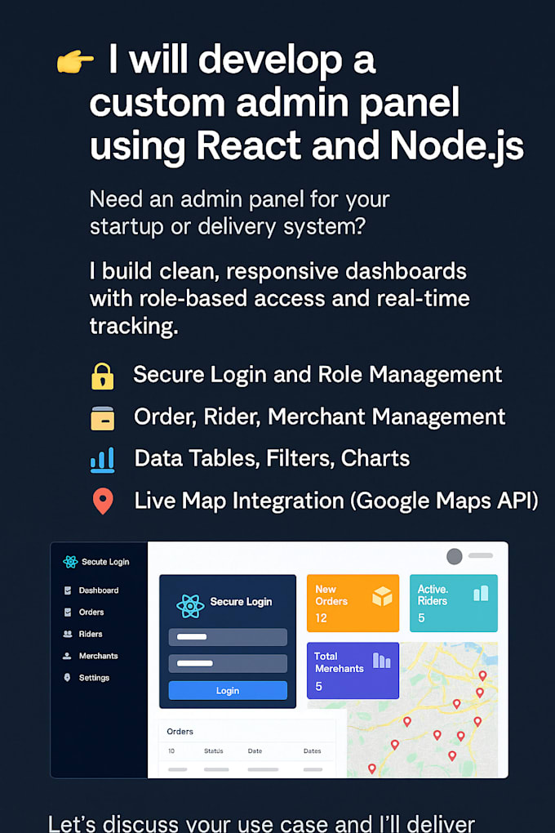Click the first login input field

228,637
